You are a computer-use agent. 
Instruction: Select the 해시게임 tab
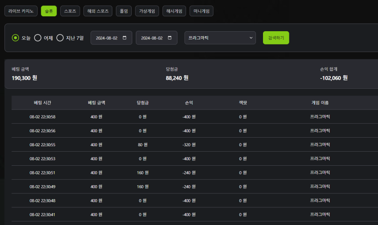[174, 11]
